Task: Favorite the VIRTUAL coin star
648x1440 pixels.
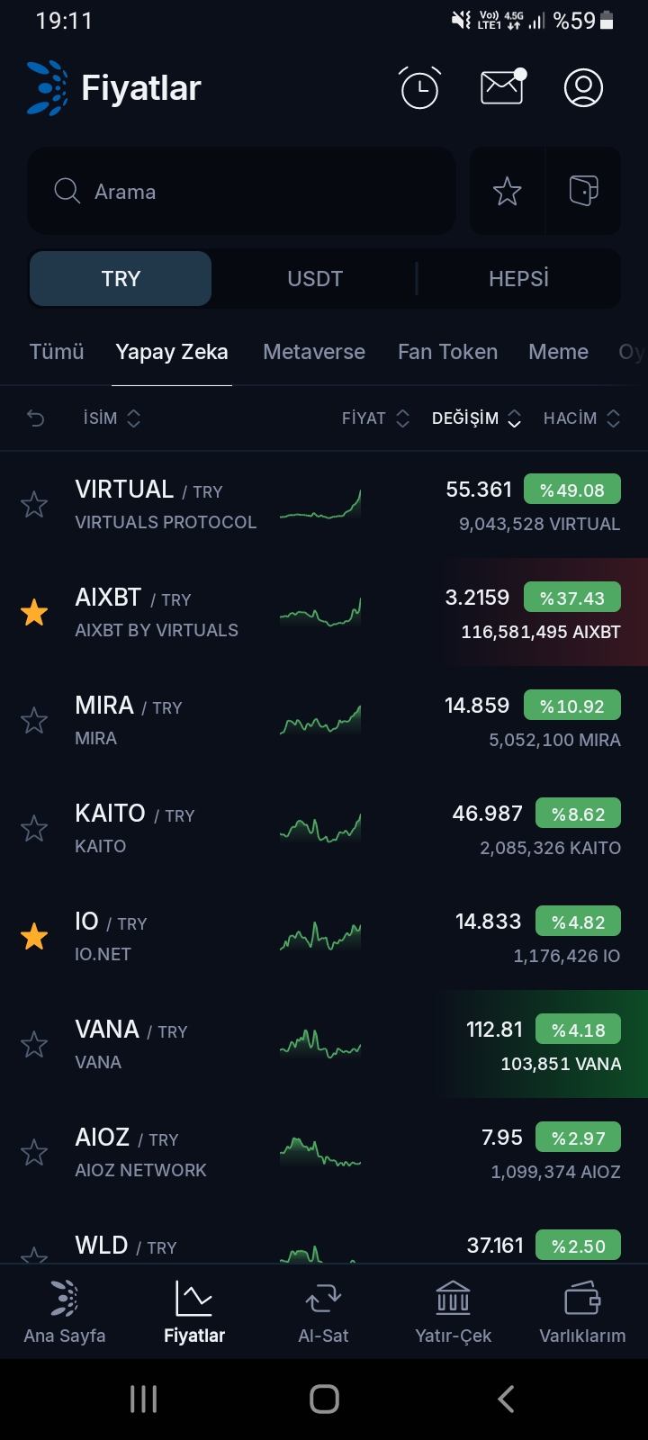Action: [34, 505]
